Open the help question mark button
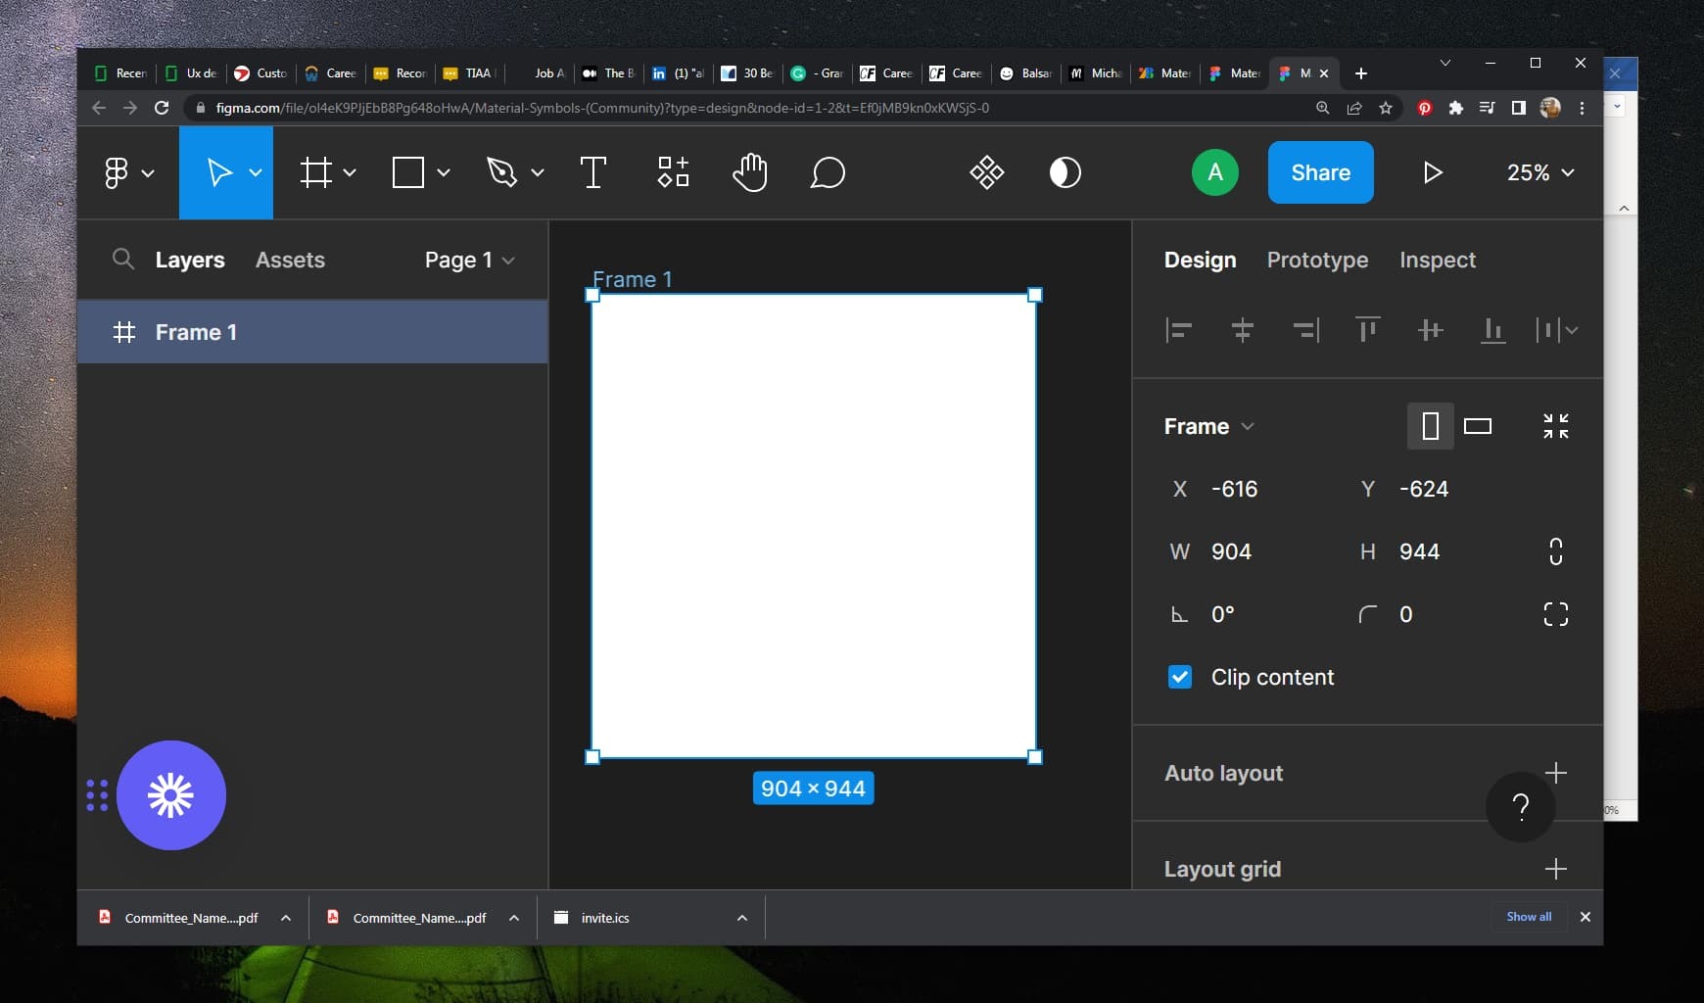Viewport: 1704px width, 1003px height. coord(1521,806)
